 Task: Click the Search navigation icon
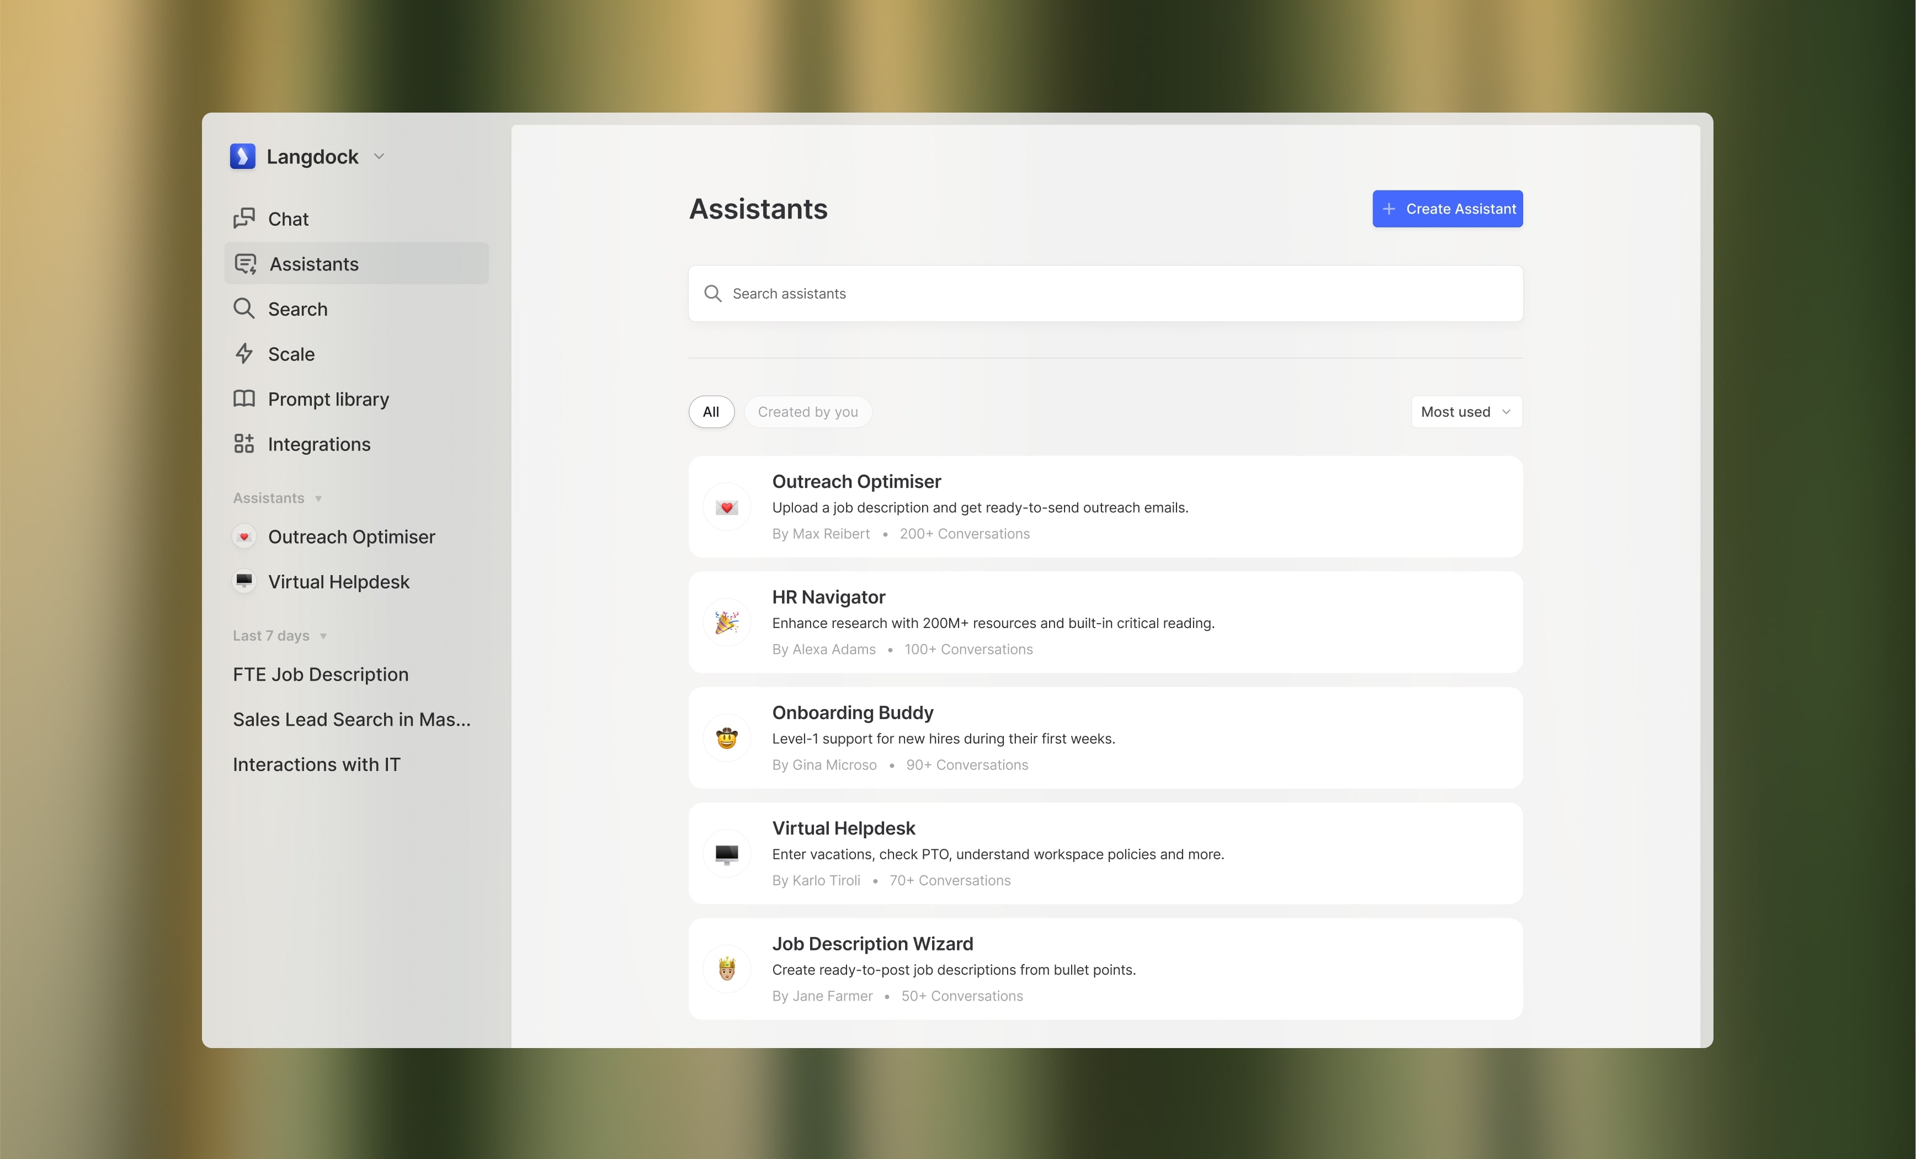[x=243, y=308]
